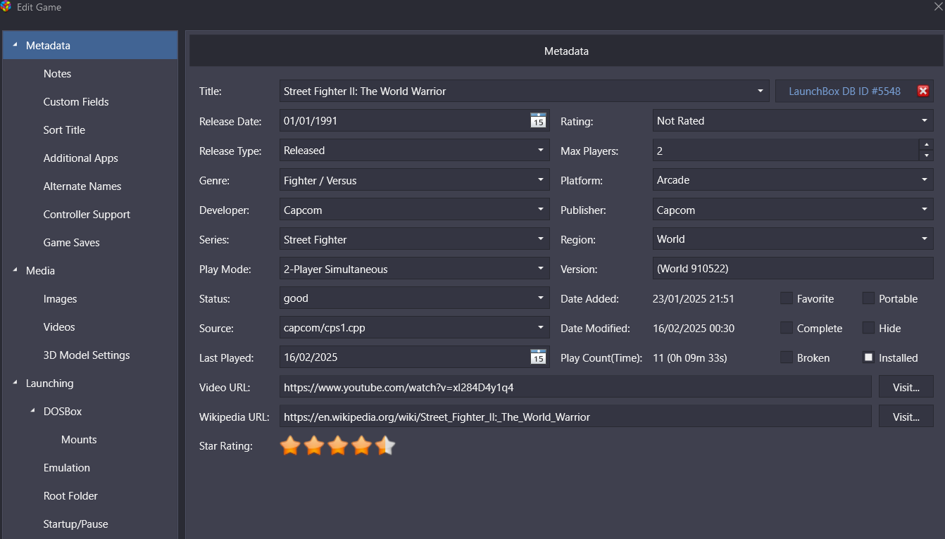Open the Release Date calendar picker
The width and height of the screenshot is (945, 539).
tap(538, 120)
